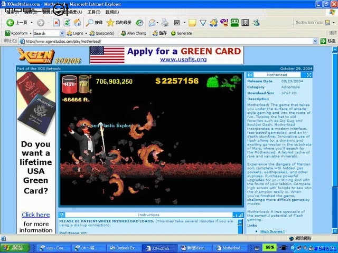Click the 開始 Start button

(15, 248)
